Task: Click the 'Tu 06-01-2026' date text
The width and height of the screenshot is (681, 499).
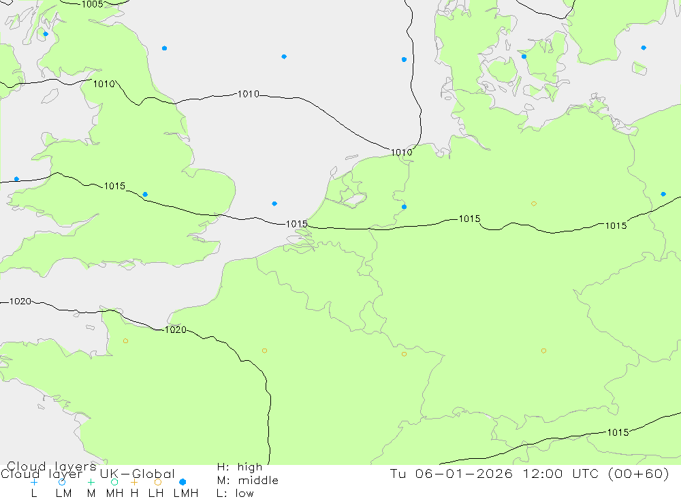Action: [x=452, y=474]
